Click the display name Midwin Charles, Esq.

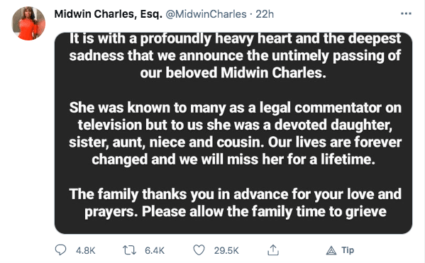(x=108, y=13)
